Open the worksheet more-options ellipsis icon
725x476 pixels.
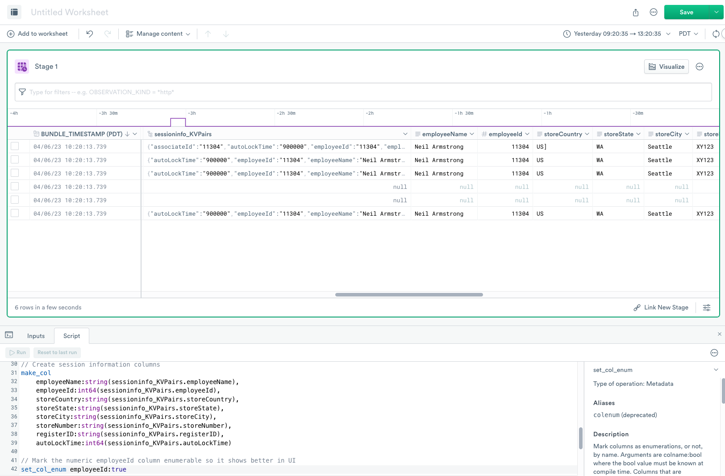click(653, 13)
